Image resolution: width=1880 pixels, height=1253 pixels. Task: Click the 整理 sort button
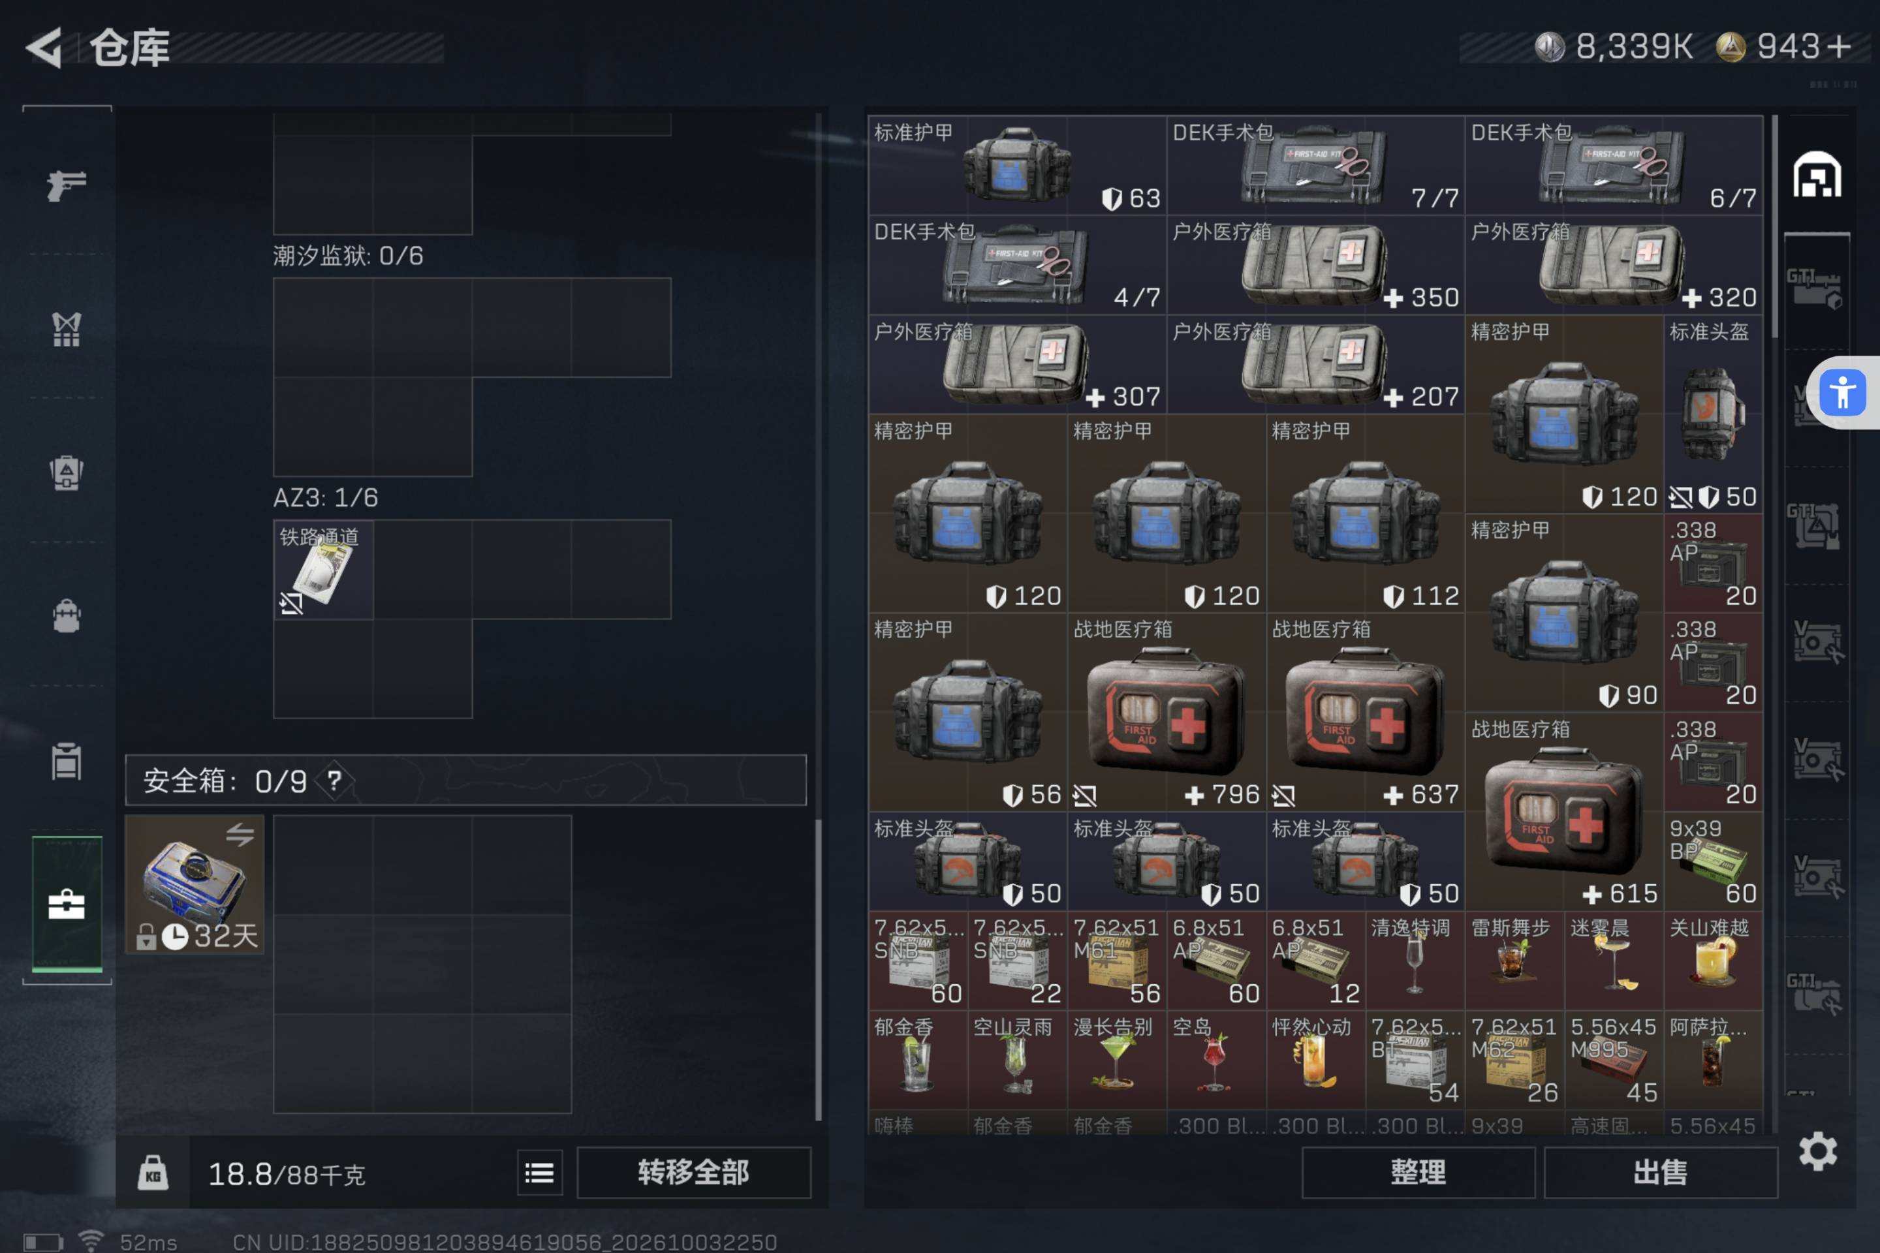tap(1418, 1172)
